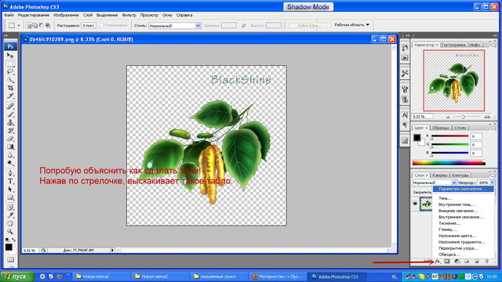Viewport: 502px width, 282px height.
Task: Click the Пуск start button
Action: [17, 277]
